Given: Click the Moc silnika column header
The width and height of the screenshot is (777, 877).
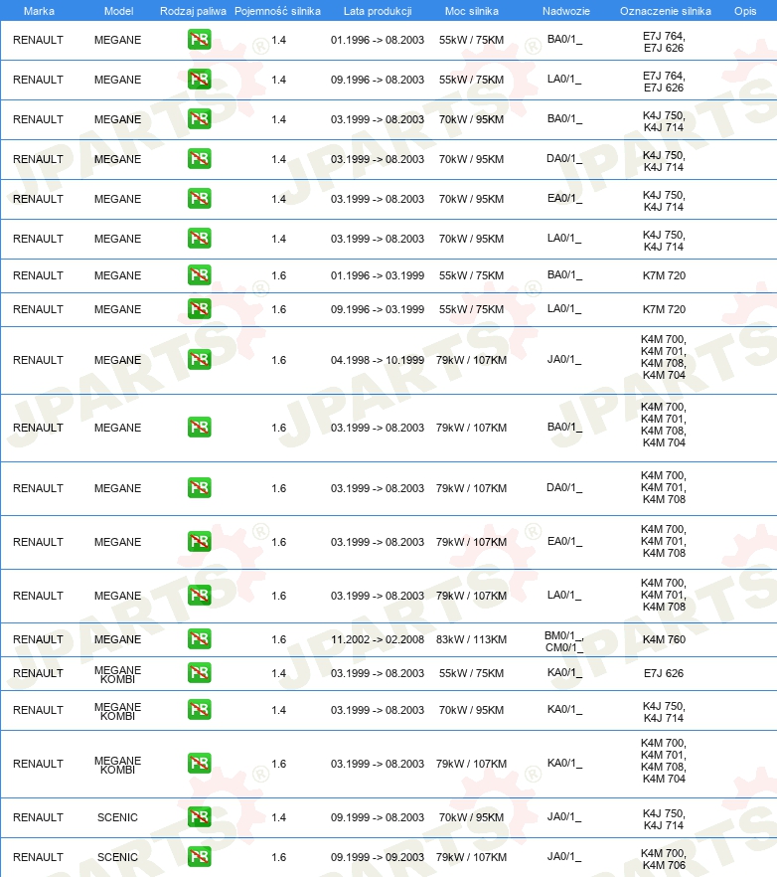Looking at the screenshot, I should (471, 11).
